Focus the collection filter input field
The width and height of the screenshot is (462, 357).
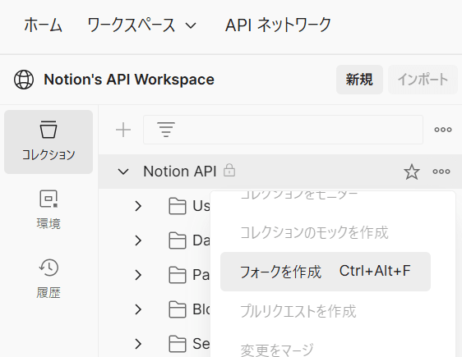point(283,130)
